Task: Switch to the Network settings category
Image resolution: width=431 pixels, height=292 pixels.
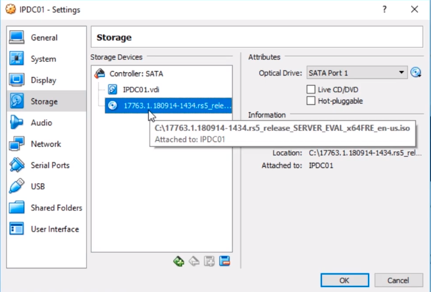Action: click(46, 144)
